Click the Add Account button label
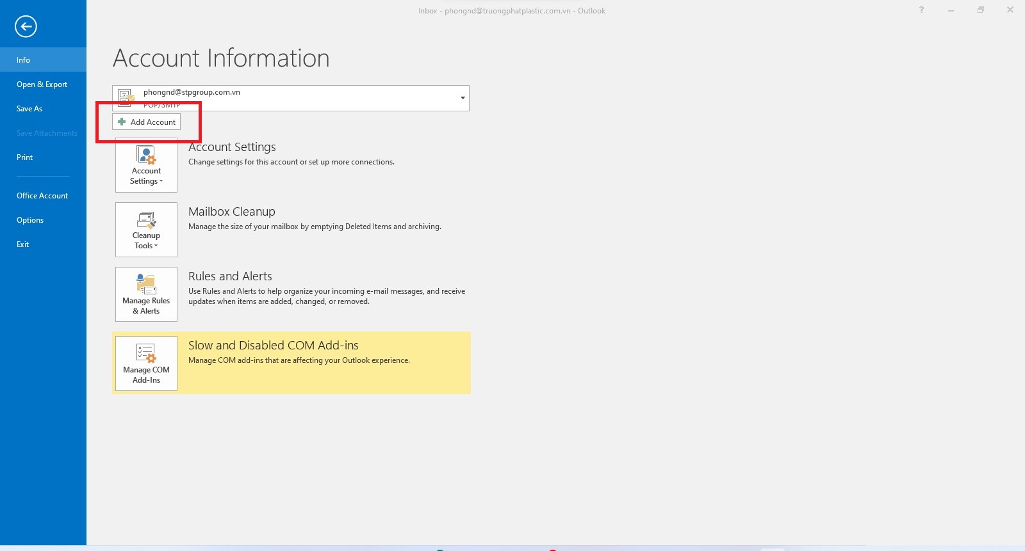 (153, 122)
